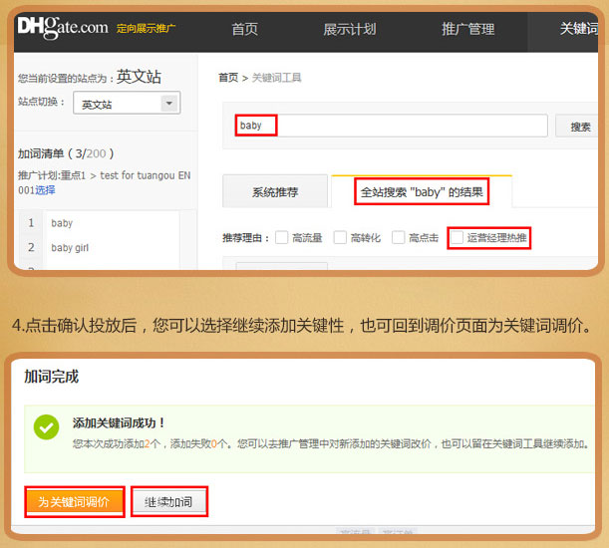Open the 站点切换 dropdown showing 英文站
609x548 pixels.
[x=129, y=104]
